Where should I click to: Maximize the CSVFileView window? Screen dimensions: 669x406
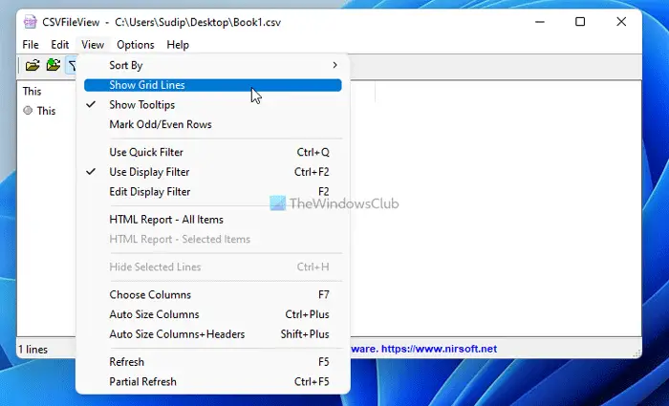[580, 22]
